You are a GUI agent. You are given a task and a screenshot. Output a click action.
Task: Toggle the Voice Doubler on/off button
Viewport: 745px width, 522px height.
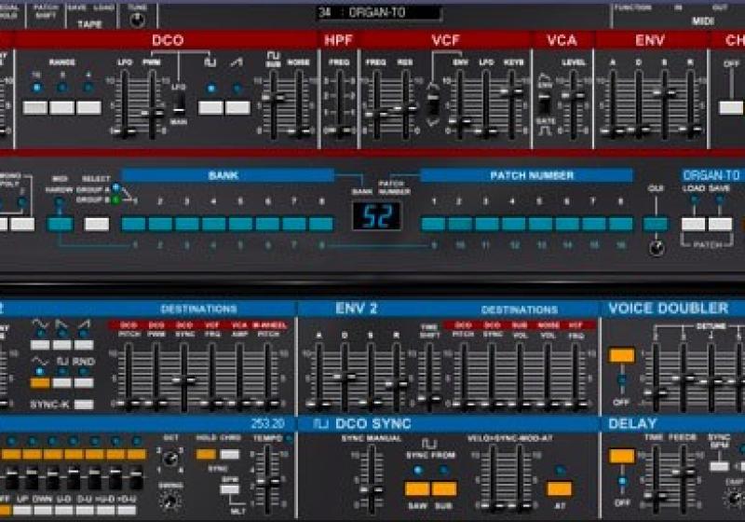[621, 355]
